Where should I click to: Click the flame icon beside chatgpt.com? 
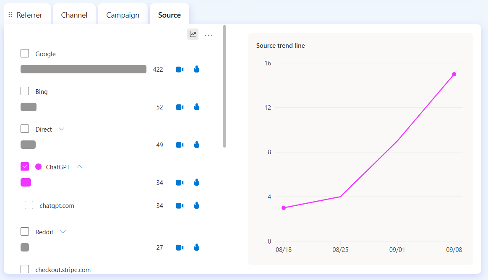click(196, 205)
